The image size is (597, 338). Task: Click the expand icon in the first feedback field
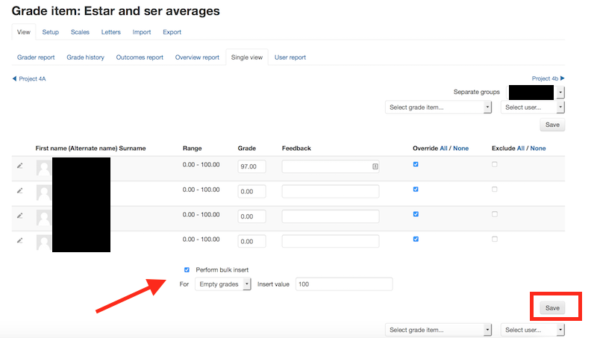pos(375,167)
